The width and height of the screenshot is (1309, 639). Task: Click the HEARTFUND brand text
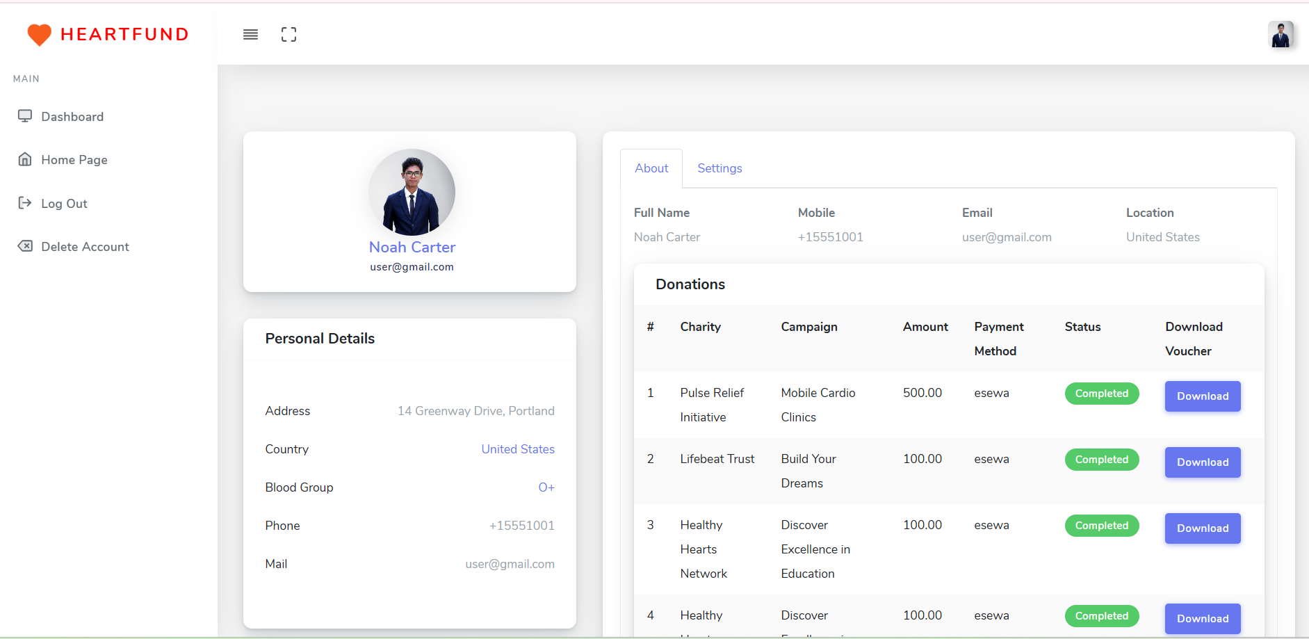tap(125, 35)
